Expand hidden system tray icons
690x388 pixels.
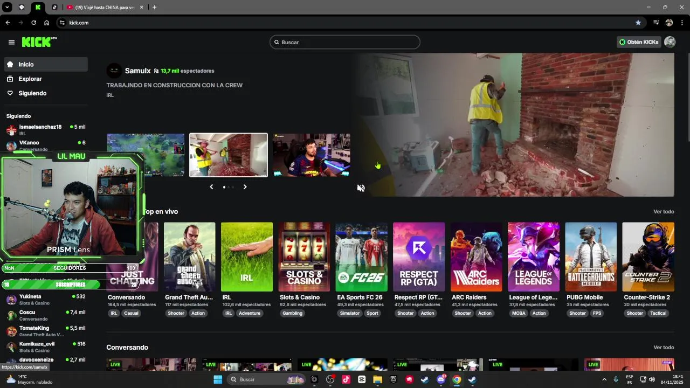[604, 379]
